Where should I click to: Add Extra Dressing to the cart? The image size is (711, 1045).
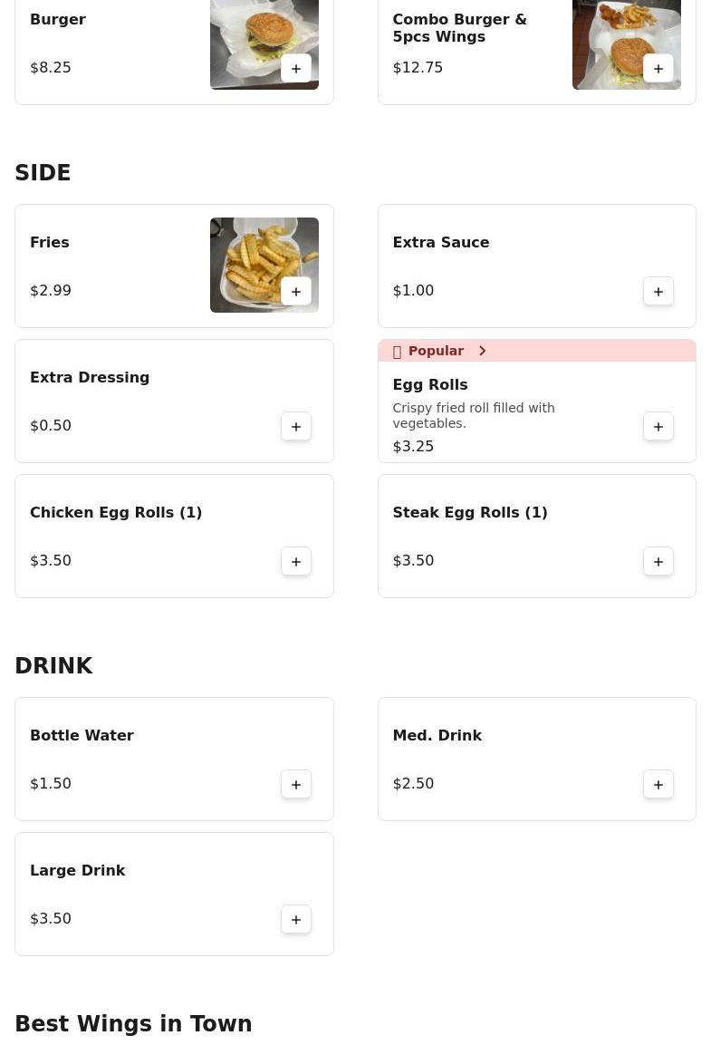[296, 427]
